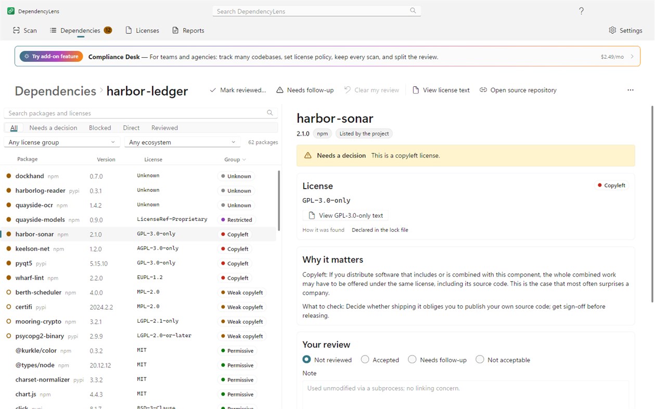Image resolution: width=655 pixels, height=409 pixels.
Task: Click the sparkle icon in Try add-on feature
Action: pos(27,57)
